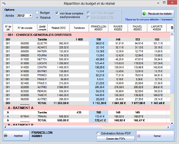The image size is (179, 144).
Task: Collapse the B - BATIMENT B group
Action: point(6,124)
